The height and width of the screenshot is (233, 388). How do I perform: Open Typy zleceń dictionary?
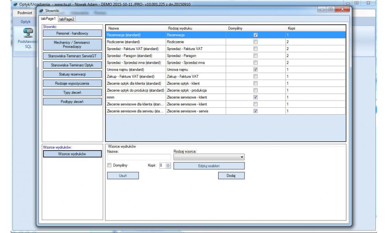[x=72, y=92]
